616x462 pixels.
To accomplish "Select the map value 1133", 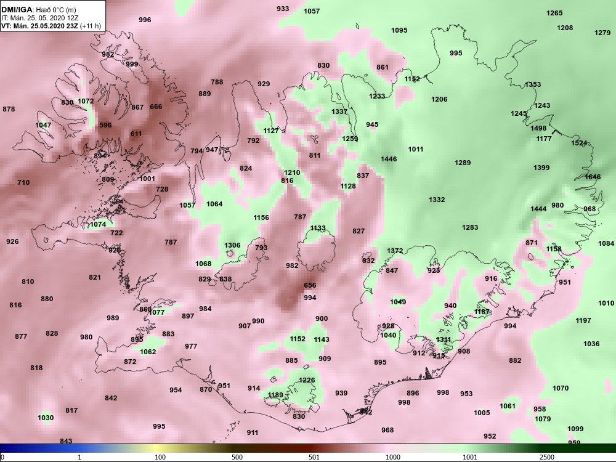I will (318, 228).
